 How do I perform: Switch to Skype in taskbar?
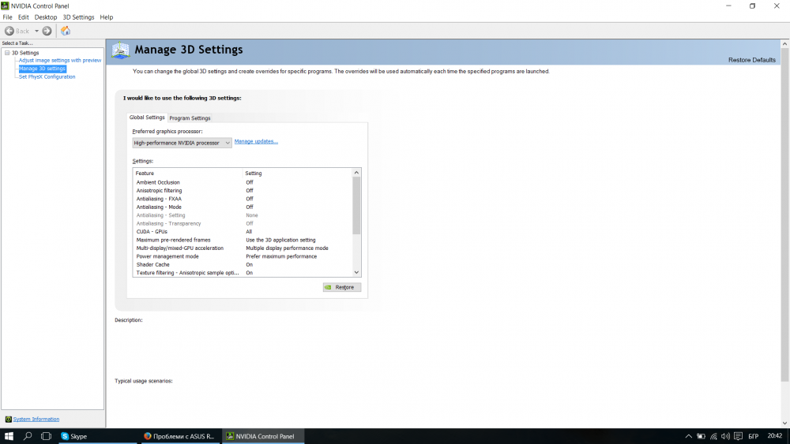pyautogui.click(x=96, y=436)
